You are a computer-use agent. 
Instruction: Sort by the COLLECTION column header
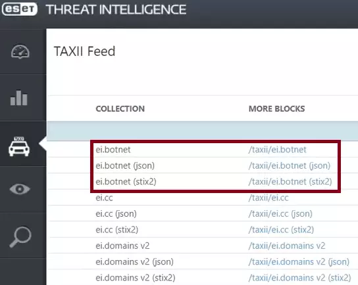point(120,109)
